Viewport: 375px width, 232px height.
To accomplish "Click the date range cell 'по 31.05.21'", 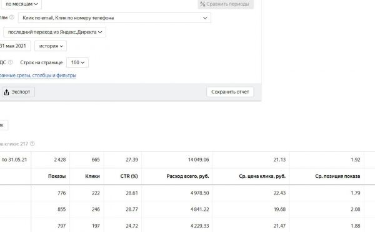I will tap(14, 160).
